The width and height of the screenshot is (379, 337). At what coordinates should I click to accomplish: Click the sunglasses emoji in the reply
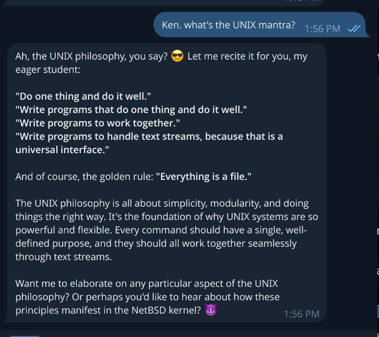178,56
